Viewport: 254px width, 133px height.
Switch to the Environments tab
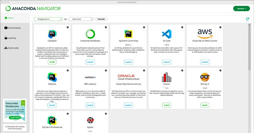pyautogui.click(x=12, y=28)
